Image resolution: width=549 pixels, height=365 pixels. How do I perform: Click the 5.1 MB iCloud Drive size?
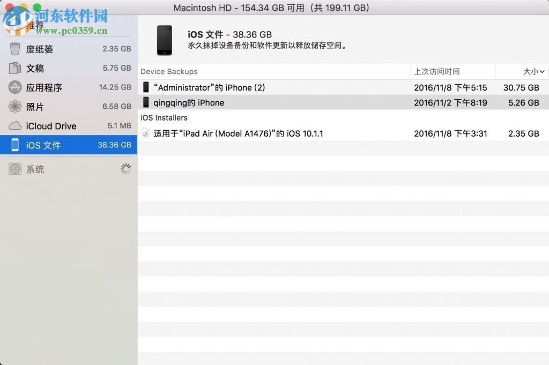point(119,125)
